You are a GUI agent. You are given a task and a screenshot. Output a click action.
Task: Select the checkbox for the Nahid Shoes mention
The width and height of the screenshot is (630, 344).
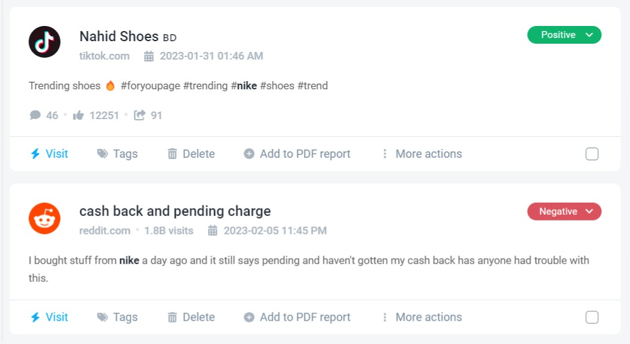591,154
